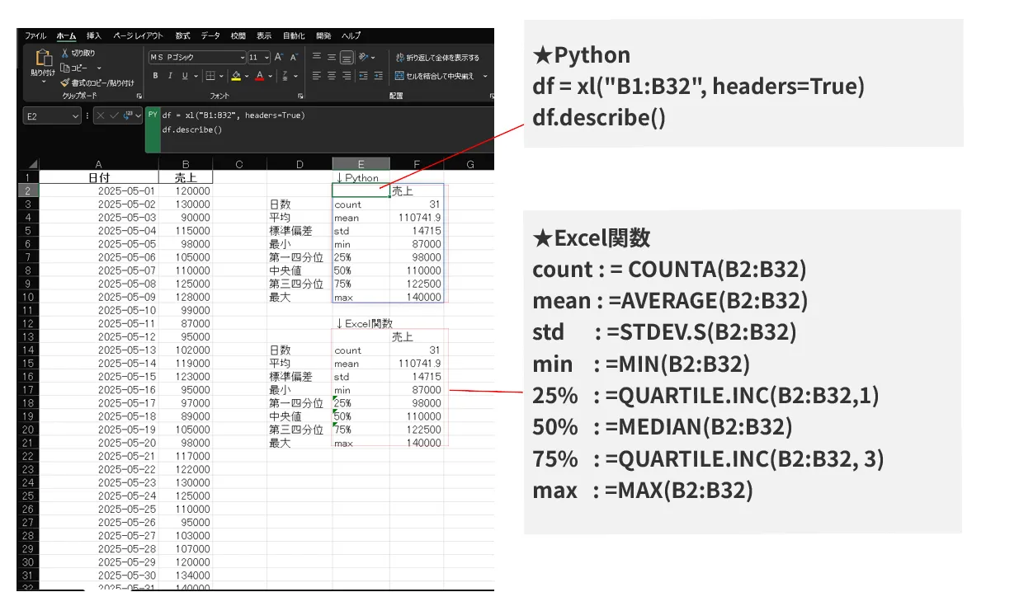Expand the Name Box dropdown showing E2
This screenshot has height=592, width=1019.
click(x=76, y=116)
